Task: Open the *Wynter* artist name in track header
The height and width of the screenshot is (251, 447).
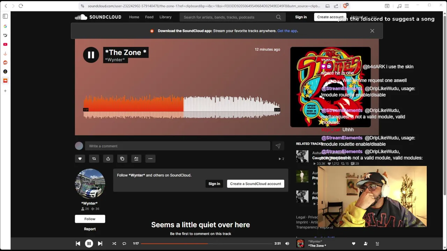Action: click(x=115, y=60)
